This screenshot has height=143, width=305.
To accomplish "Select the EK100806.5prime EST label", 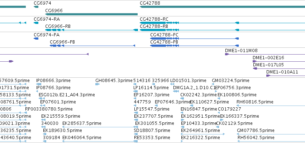I will pos(237,95).
